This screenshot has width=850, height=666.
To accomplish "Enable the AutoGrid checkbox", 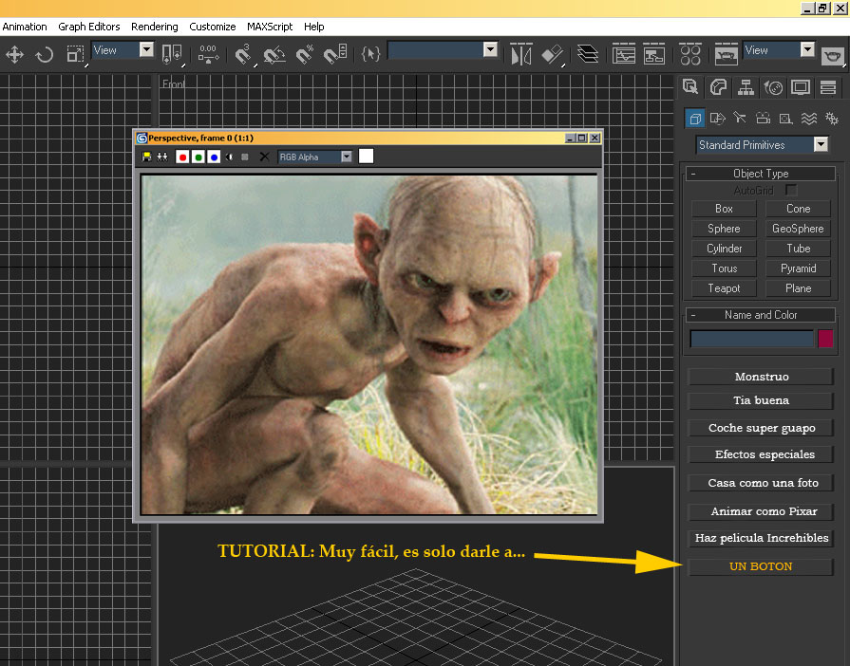I will coord(791,190).
